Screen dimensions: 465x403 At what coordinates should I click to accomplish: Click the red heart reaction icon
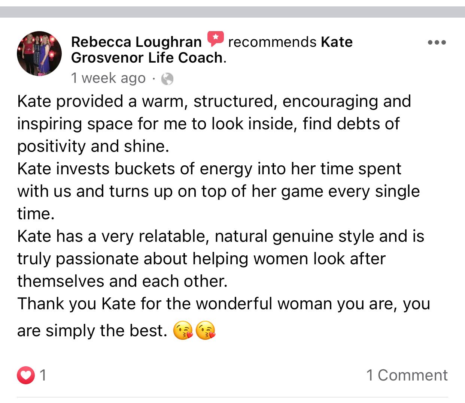click(25, 375)
